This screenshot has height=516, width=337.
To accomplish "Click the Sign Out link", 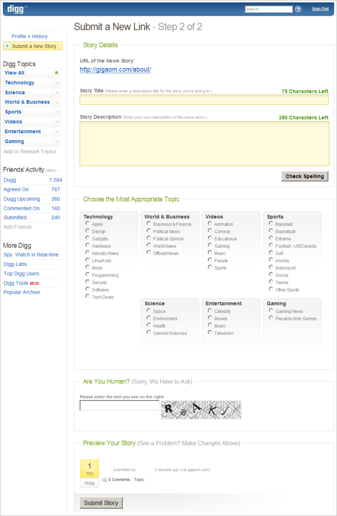I will [320, 9].
